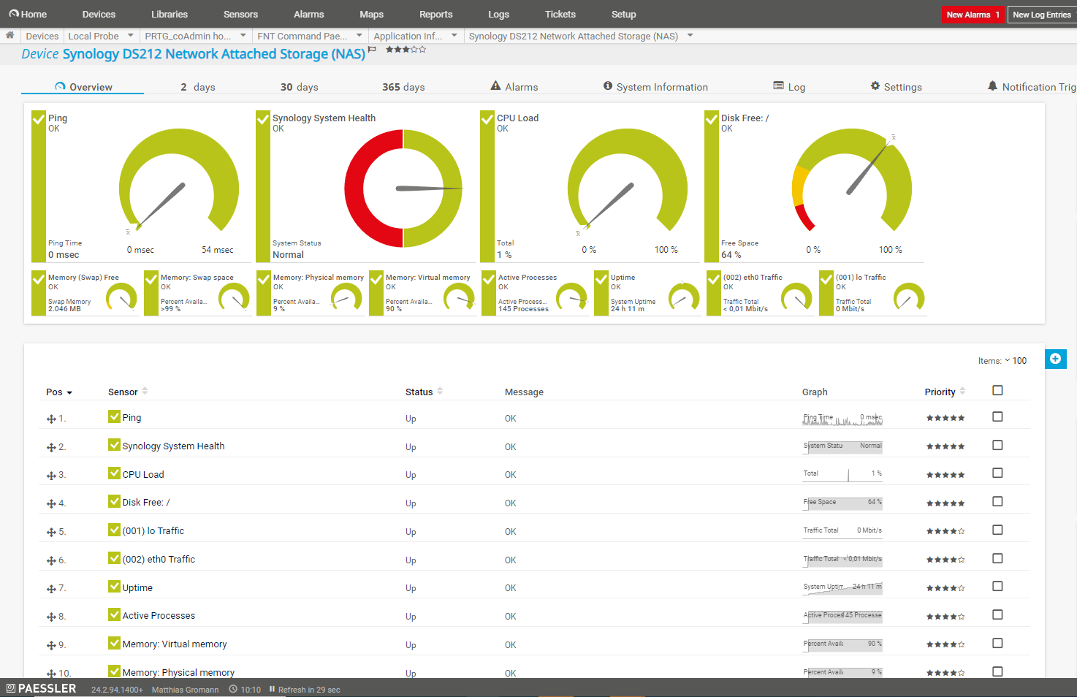Click Matthias Gromann user name in footer
Viewport: 1077px width, 697px height.
[x=185, y=690]
